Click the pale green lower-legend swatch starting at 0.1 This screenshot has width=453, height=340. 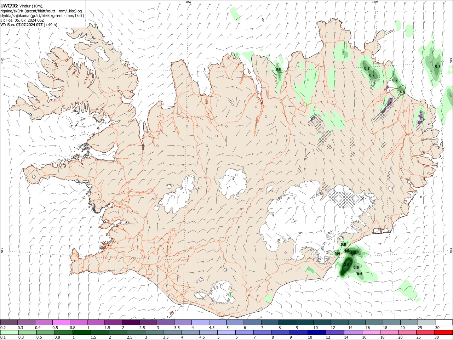[x=9, y=332]
